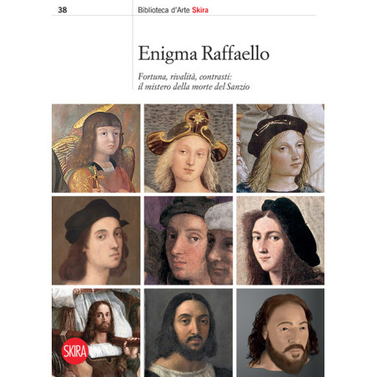This screenshot has height=377, width=377.
Task: Click the vertical divider line beside title
Action: (133, 45)
